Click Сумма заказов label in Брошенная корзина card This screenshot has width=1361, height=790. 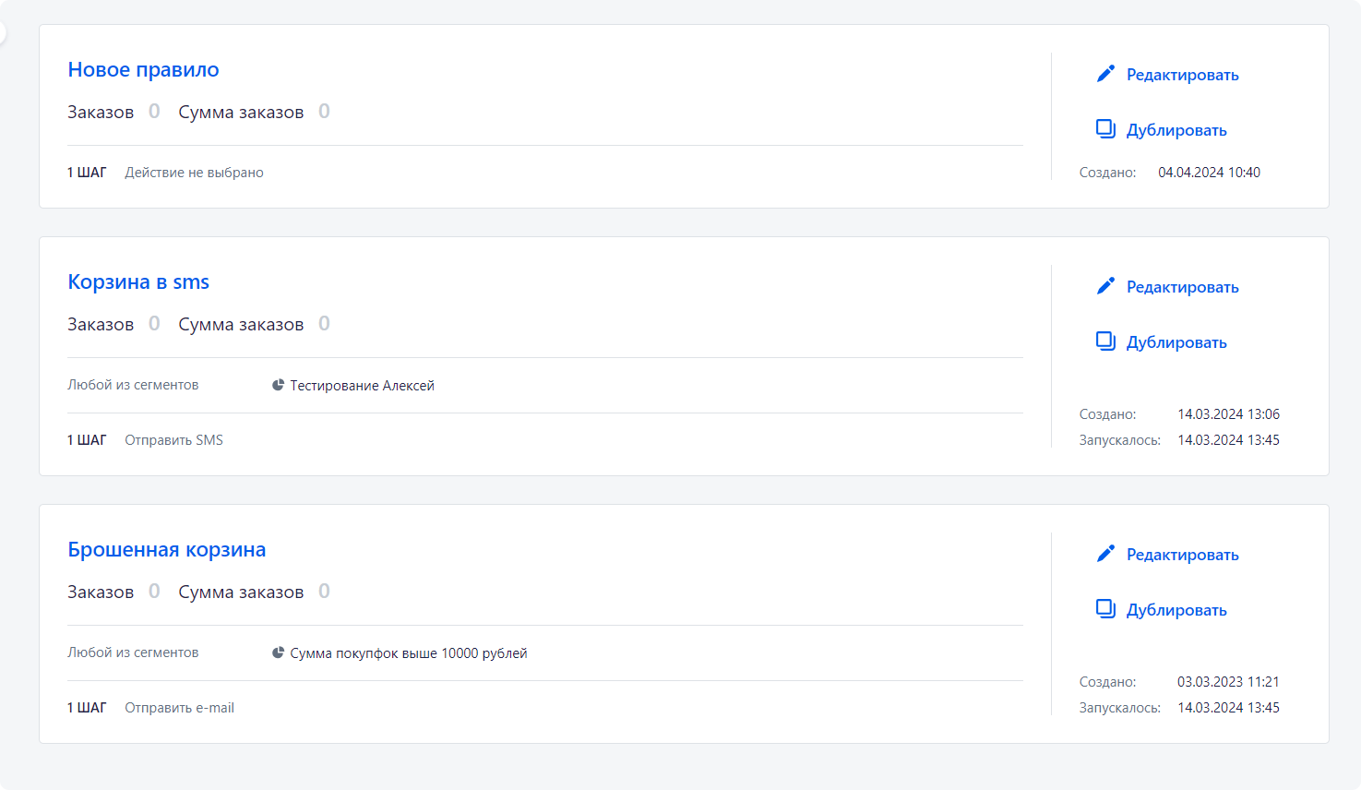tap(241, 592)
